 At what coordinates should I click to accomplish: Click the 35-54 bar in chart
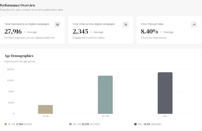click(105, 95)
